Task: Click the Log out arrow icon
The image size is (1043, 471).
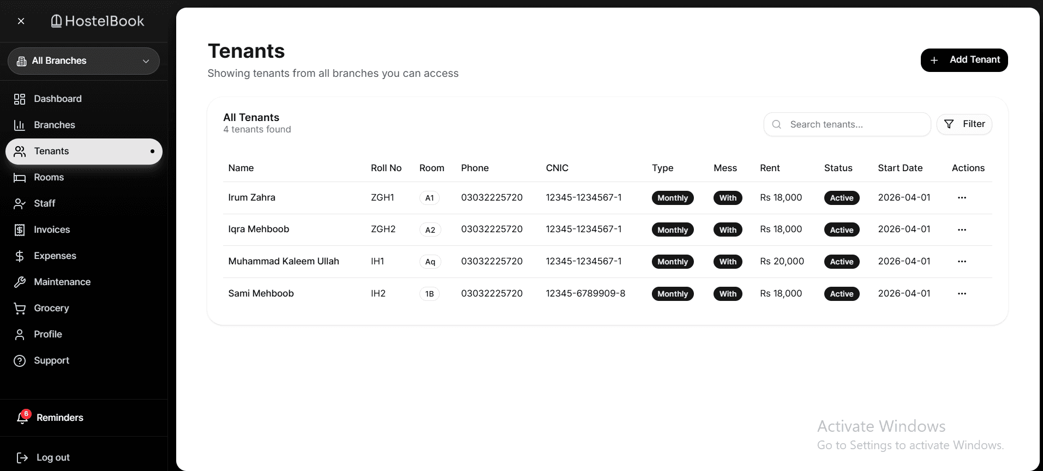Action: [22, 458]
